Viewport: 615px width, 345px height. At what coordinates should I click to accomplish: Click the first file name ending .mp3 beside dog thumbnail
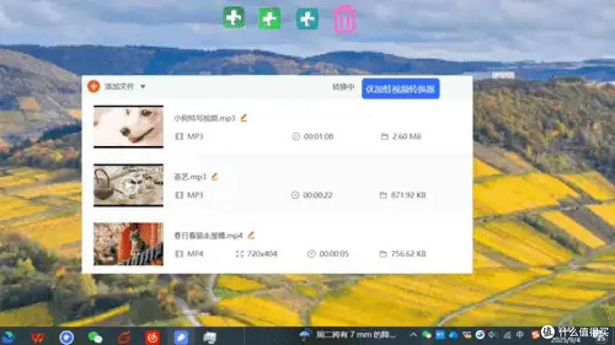205,118
